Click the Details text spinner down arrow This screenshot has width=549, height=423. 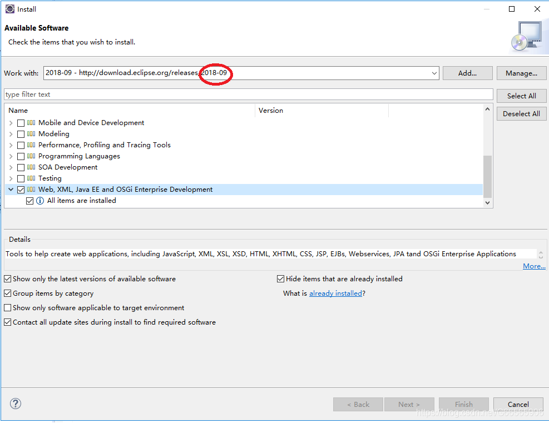541,257
